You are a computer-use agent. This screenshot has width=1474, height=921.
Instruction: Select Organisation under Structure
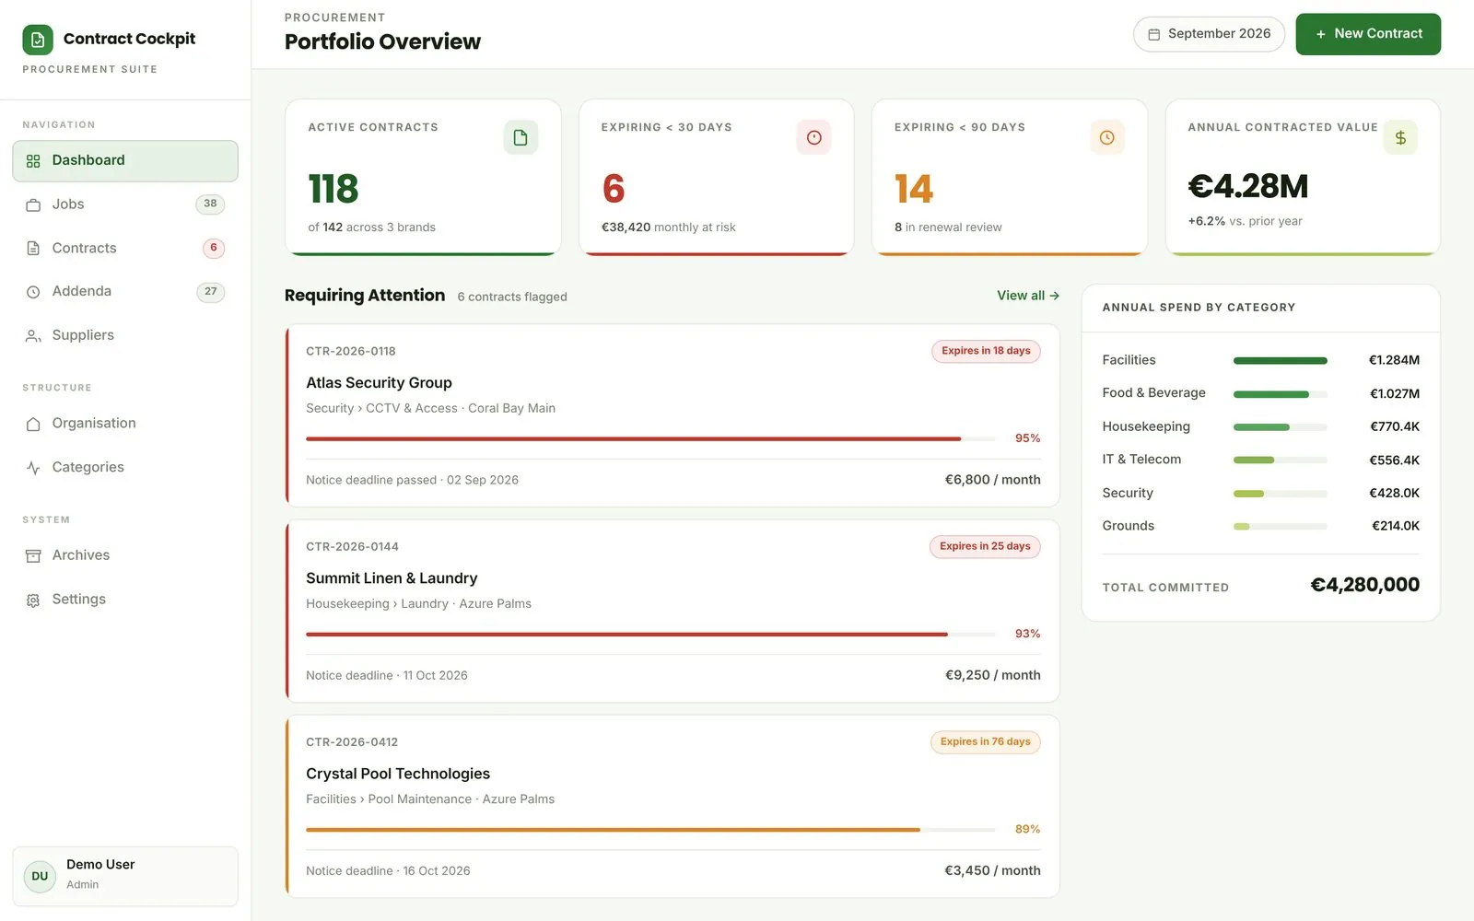pyautogui.click(x=125, y=424)
